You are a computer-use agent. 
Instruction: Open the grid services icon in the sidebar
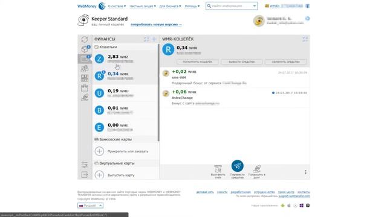click(x=85, y=78)
